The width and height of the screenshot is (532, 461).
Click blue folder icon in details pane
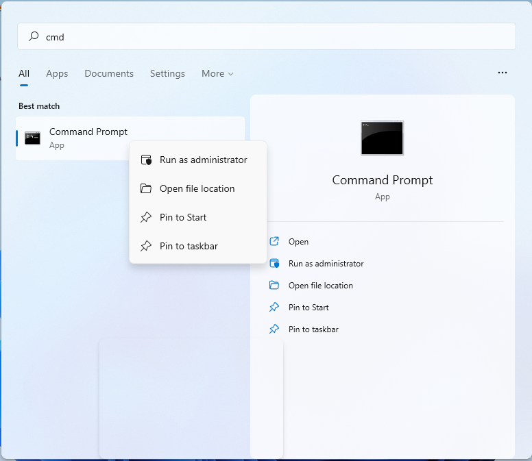click(274, 285)
